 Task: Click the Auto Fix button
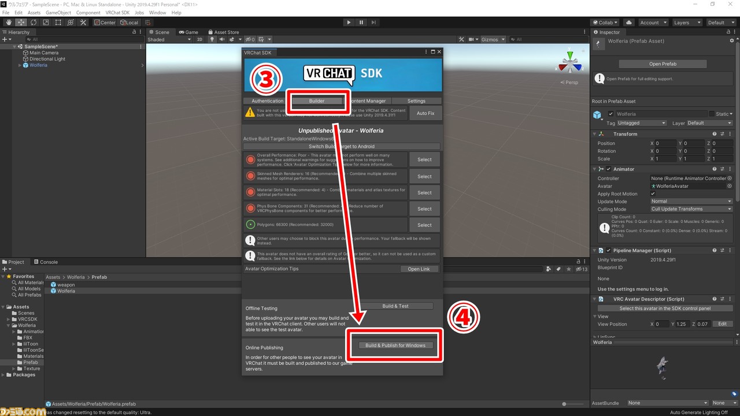tap(425, 113)
